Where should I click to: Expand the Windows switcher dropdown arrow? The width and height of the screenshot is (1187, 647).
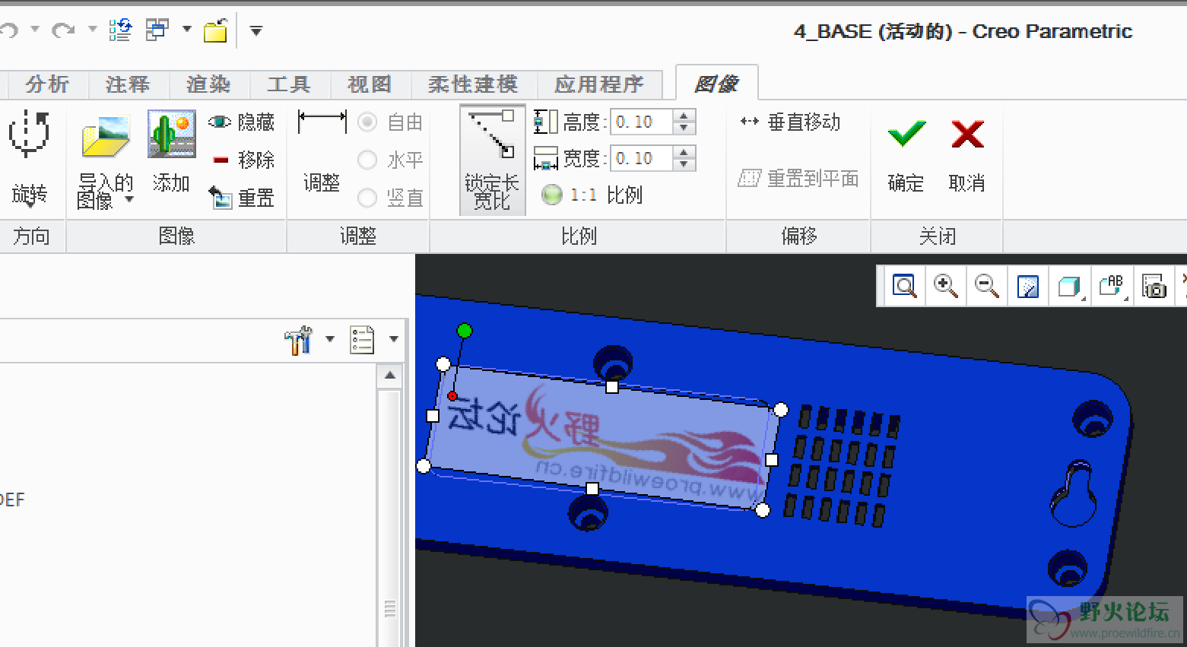point(186,30)
